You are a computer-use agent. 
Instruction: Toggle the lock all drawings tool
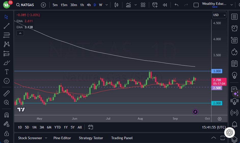[7, 133]
